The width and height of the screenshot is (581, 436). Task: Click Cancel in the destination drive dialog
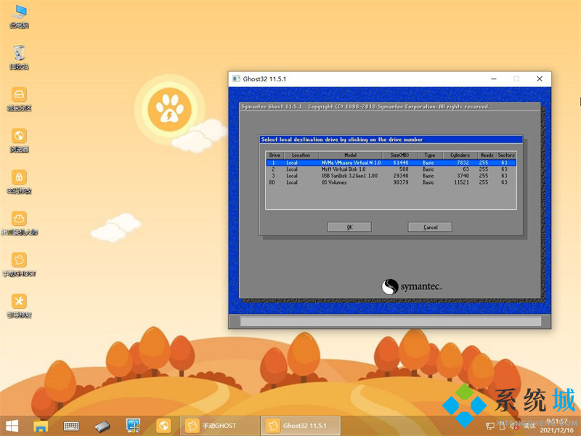pyautogui.click(x=430, y=227)
